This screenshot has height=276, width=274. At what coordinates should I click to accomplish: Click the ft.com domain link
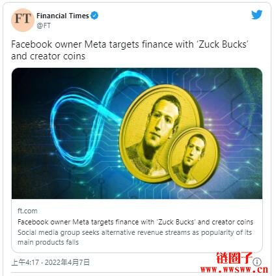[27, 211]
